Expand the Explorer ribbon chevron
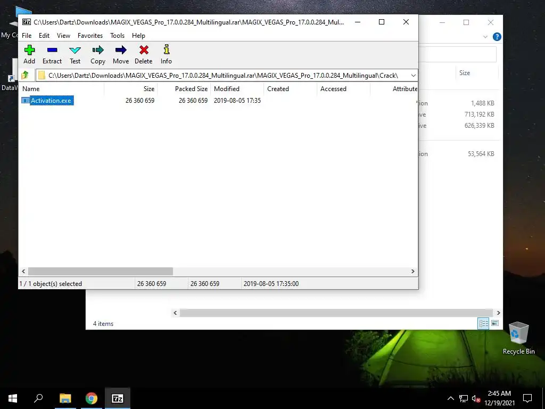The width and height of the screenshot is (545, 409). pyautogui.click(x=485, y=37)
